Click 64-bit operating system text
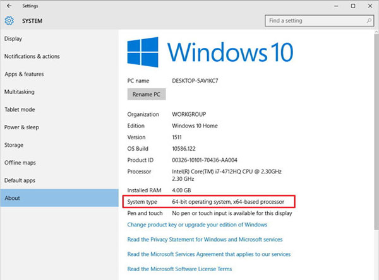This screenshot has height=280, width=379. (x=228, y=202)
